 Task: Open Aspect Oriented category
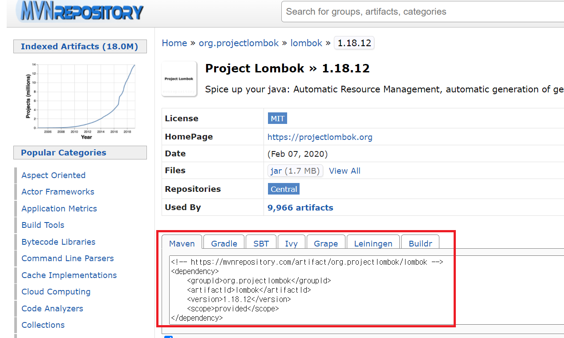tap(53, 175)
